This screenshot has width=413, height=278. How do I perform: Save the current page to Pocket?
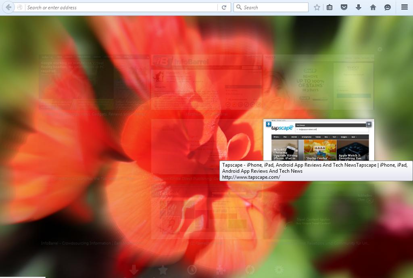tap(344, 7)
